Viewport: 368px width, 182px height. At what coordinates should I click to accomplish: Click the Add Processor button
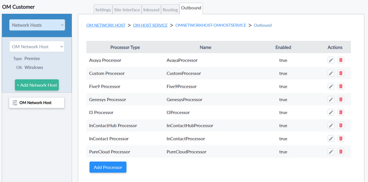pos(108,167)
